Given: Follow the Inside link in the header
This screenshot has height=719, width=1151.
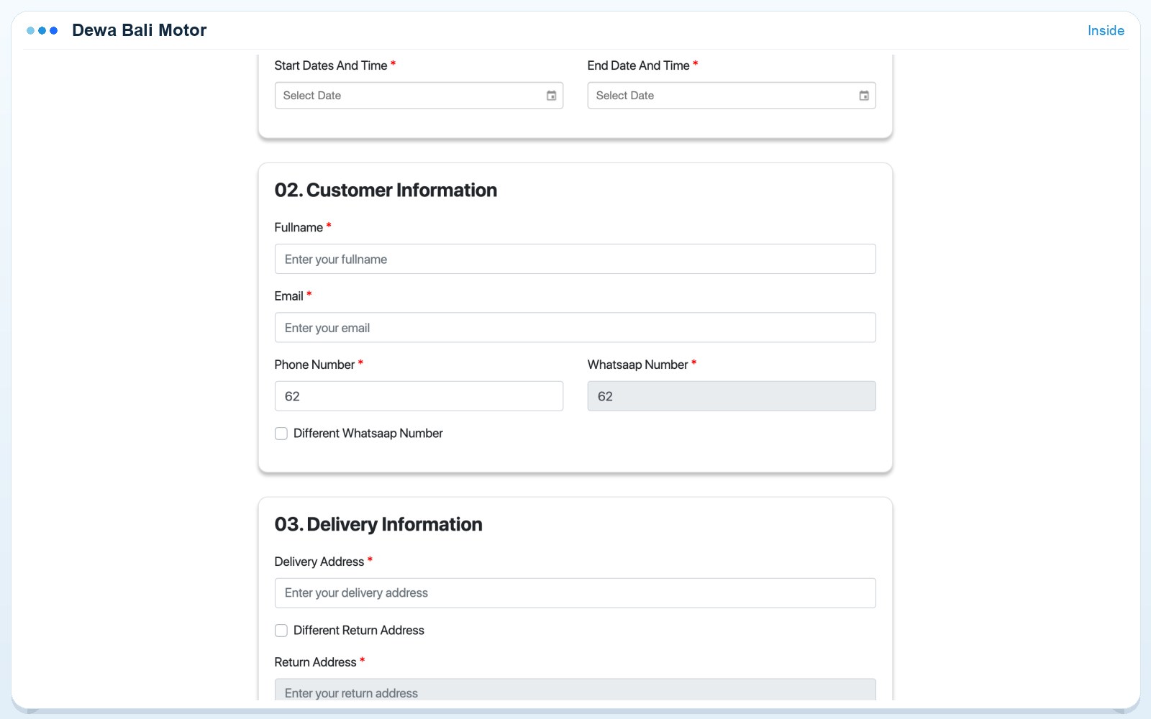Looking at the screenshot, I should [x=1106, y=30].
